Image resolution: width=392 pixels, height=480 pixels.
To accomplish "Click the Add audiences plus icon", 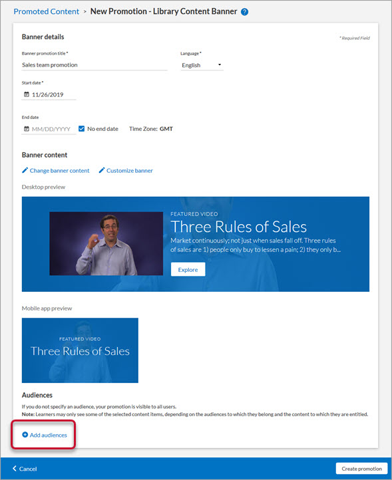I will (x=25, y=435).
